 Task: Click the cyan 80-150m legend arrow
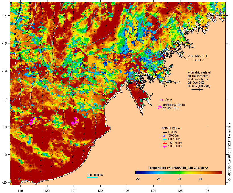coord(165,140)
